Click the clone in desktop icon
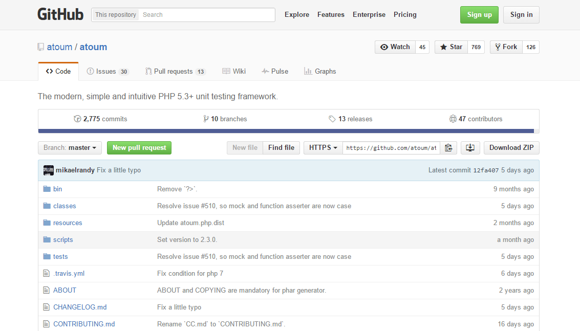Screen dimensions: 580x331 pyautogui.click(x=470, y=147)
